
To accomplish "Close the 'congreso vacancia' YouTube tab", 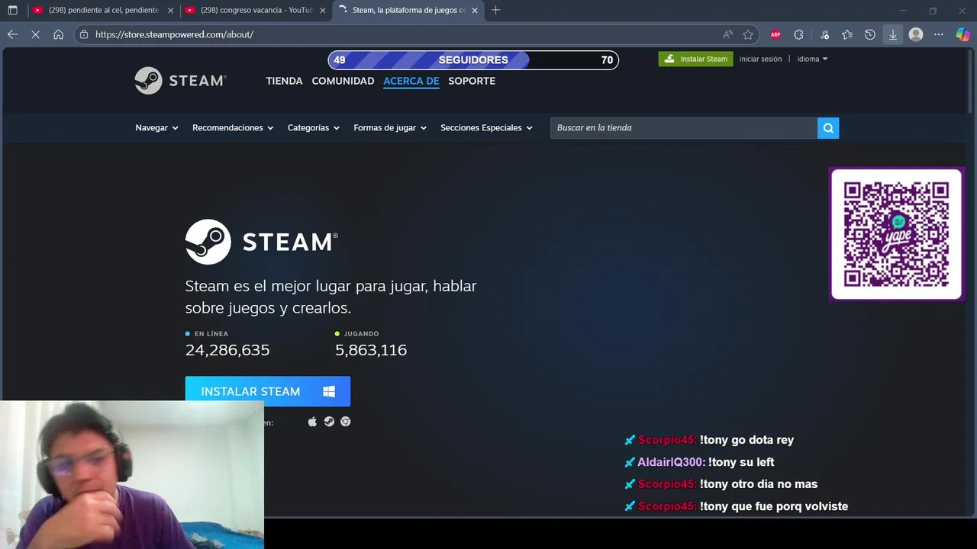I will coord(323,11).
